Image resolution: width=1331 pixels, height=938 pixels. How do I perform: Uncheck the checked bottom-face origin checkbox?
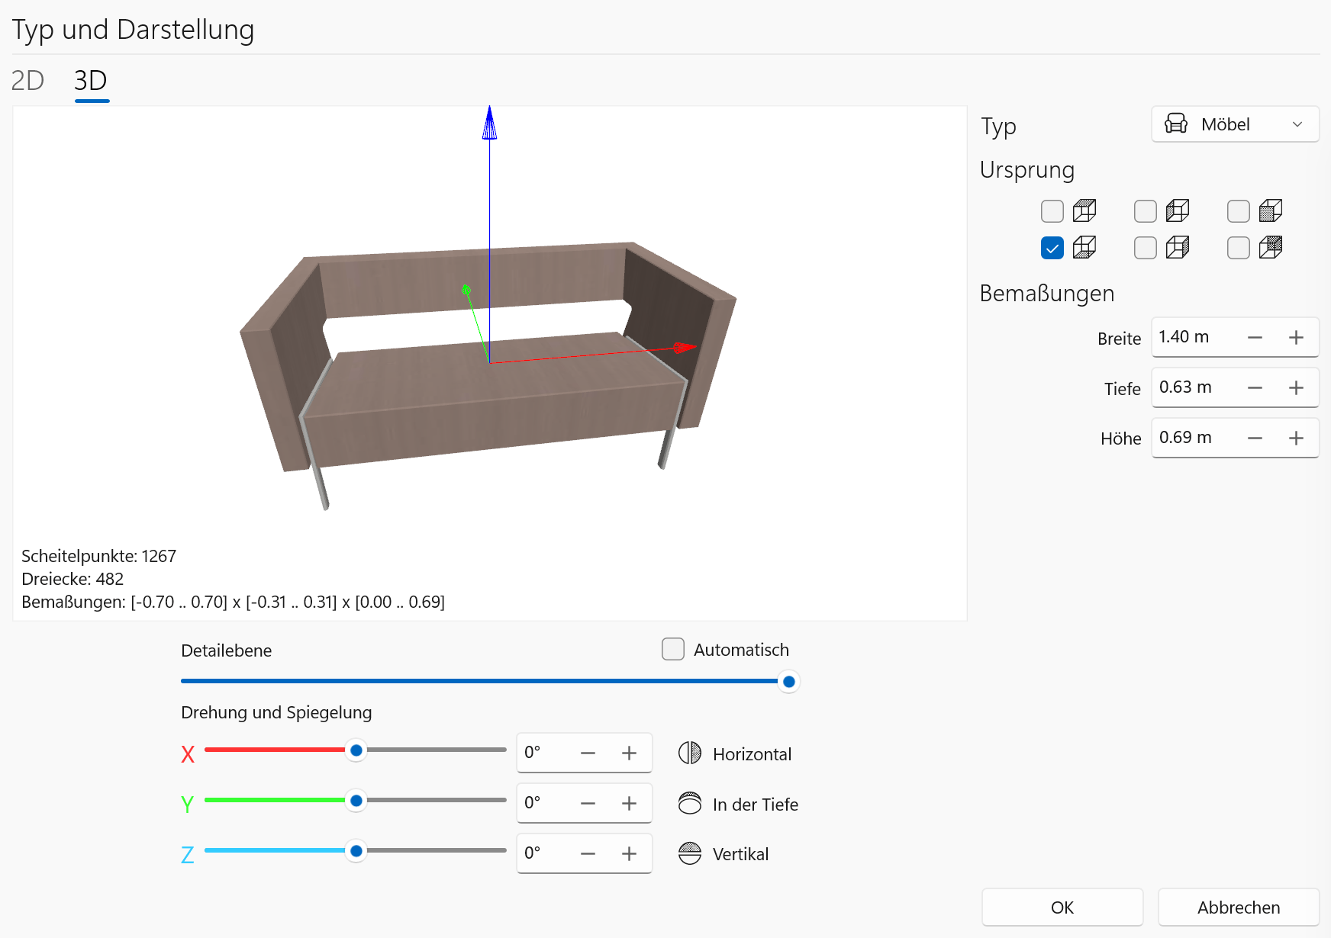coord(1052,248)
